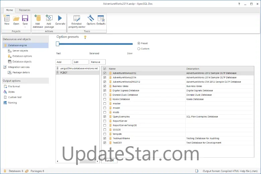
Task: Sort by the Name column header
Action: click(x=112, y=69)
